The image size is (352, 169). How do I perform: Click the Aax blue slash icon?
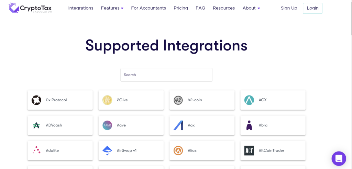178,125
